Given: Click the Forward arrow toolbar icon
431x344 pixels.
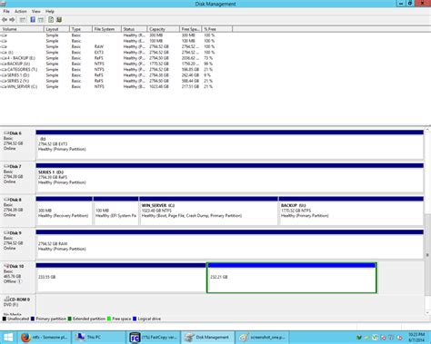Looking at the screenshot, I should click(12, 20).
